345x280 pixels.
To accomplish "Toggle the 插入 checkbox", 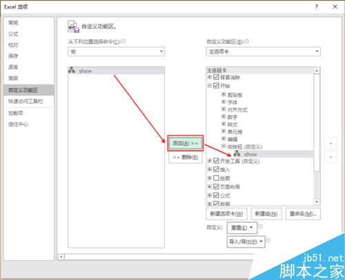I will click(x=216, y=169).
